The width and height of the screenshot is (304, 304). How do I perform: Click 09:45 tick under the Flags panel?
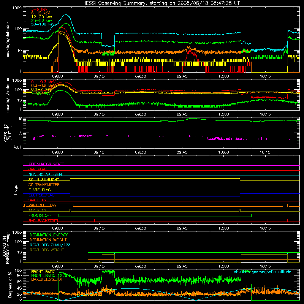tap(182, 228)
